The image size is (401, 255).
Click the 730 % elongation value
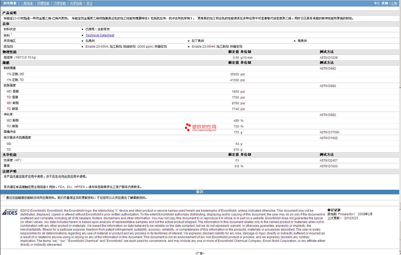coord(238,126)
